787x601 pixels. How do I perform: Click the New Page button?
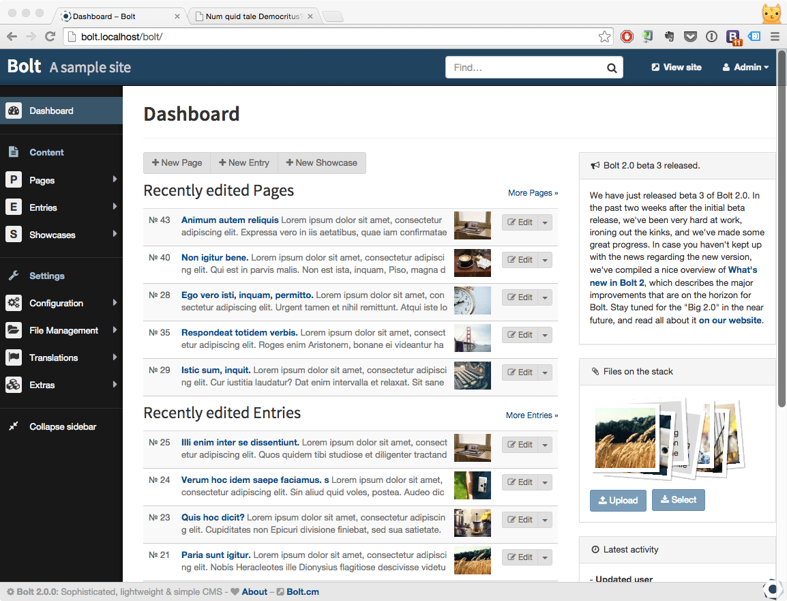pos(177,162)
